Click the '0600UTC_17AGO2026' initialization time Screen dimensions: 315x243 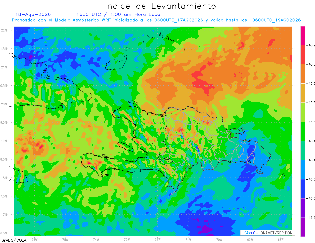(179, 20)
